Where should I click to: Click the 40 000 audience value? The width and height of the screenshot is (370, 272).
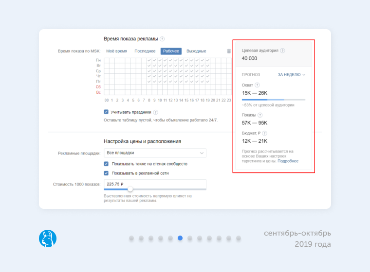(x=249, y=58)
